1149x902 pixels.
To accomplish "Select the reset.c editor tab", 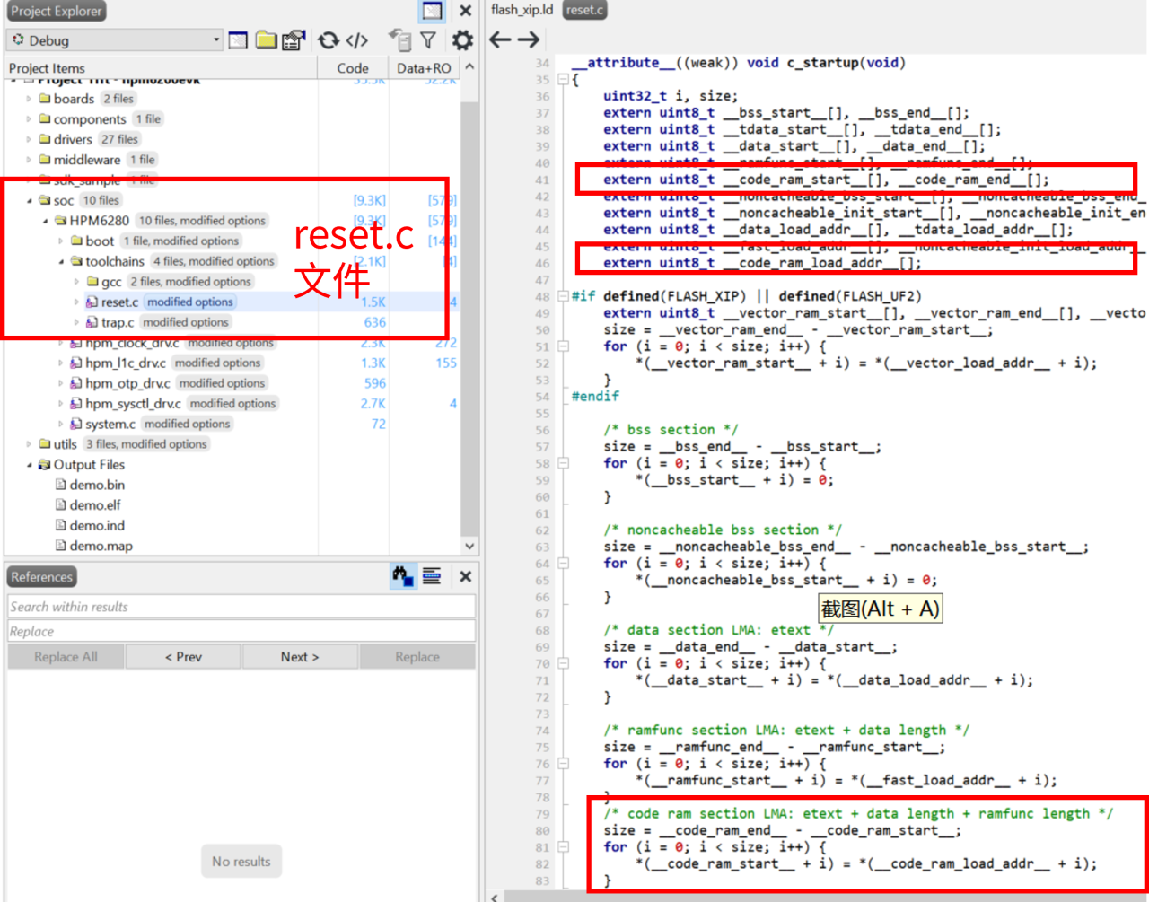I will click(x=584, y=10).
